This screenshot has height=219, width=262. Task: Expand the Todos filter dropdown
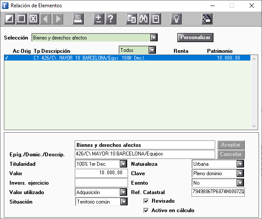152,50
